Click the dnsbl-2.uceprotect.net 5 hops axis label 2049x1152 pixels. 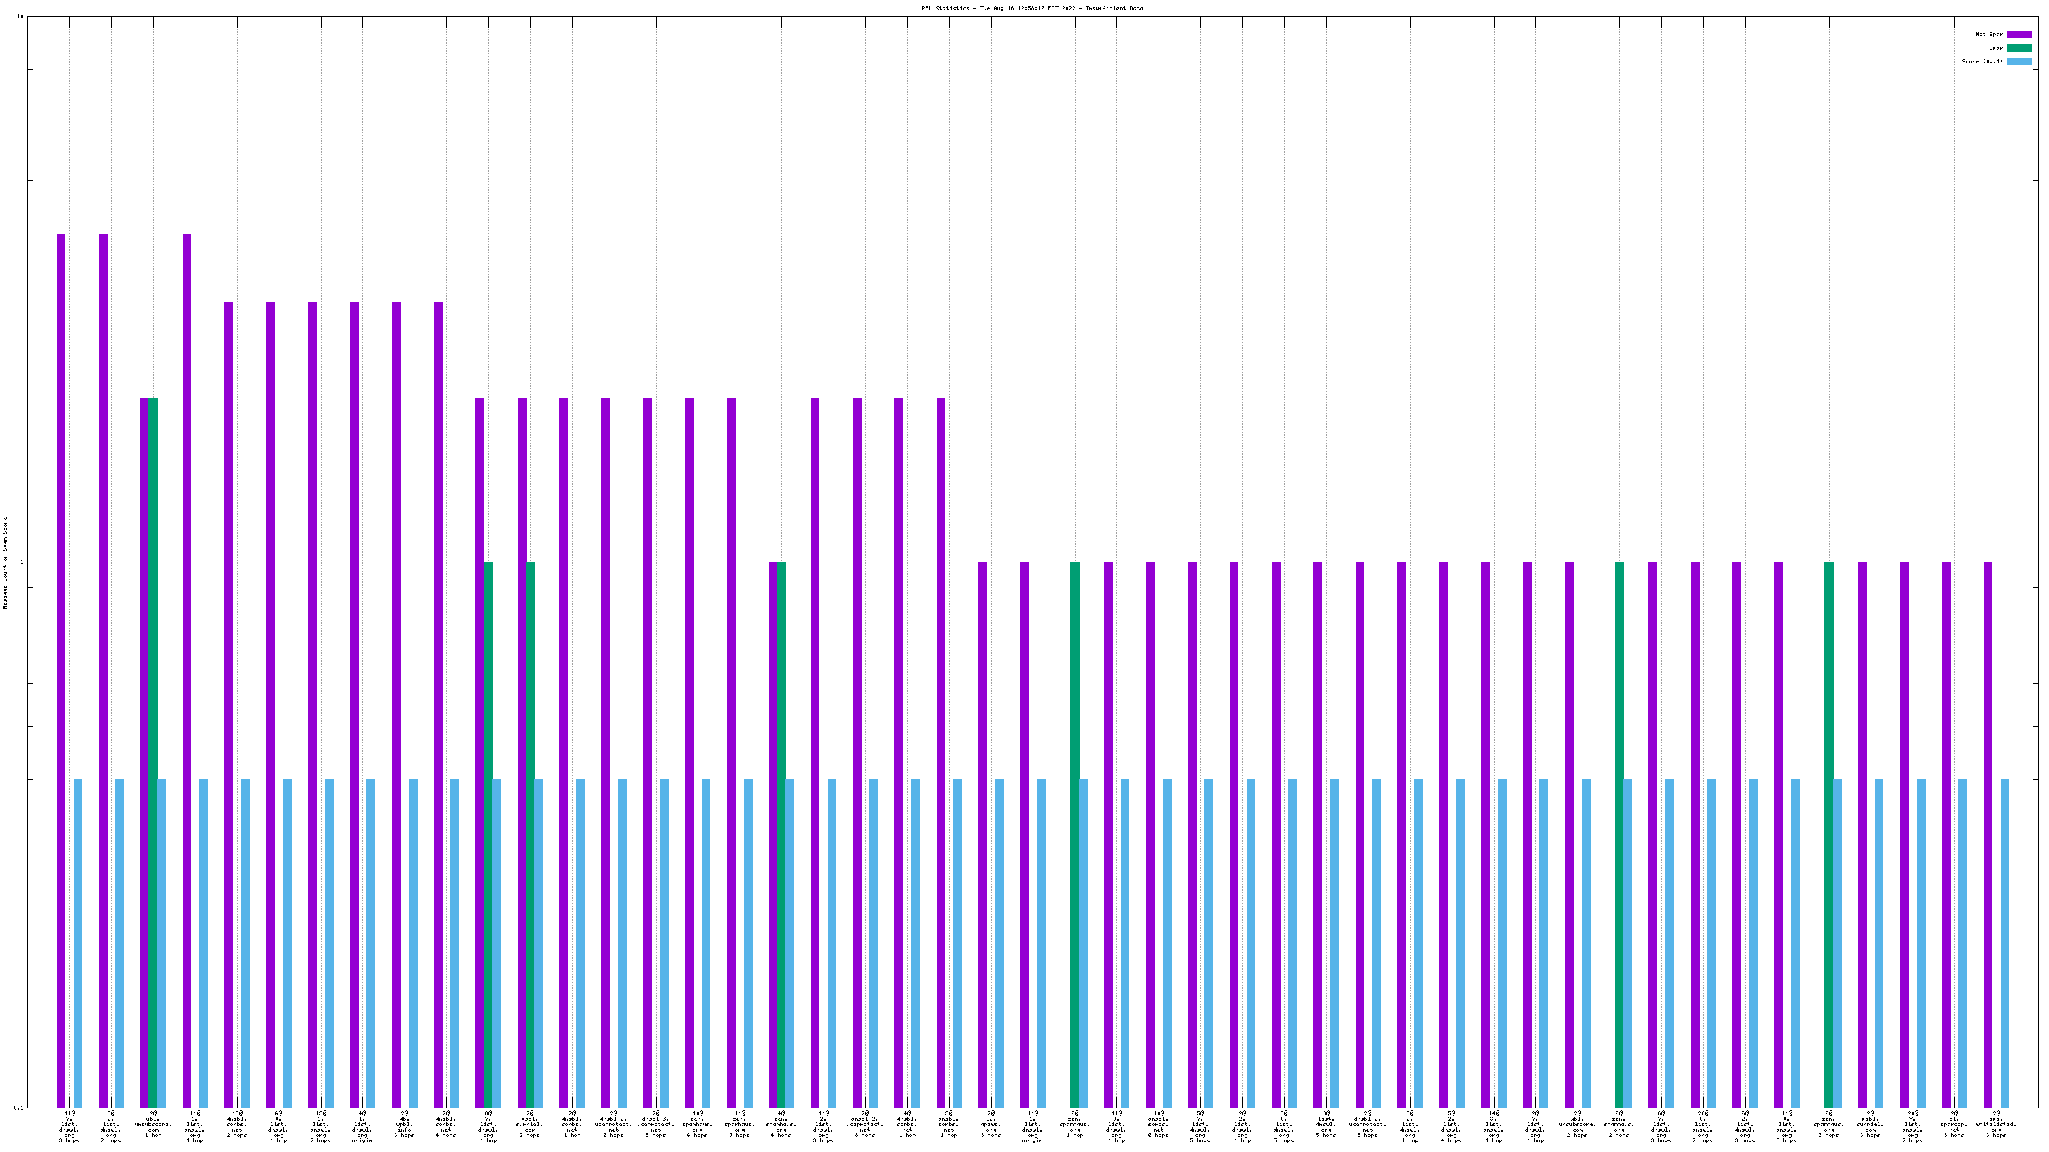(1367, 1124)
